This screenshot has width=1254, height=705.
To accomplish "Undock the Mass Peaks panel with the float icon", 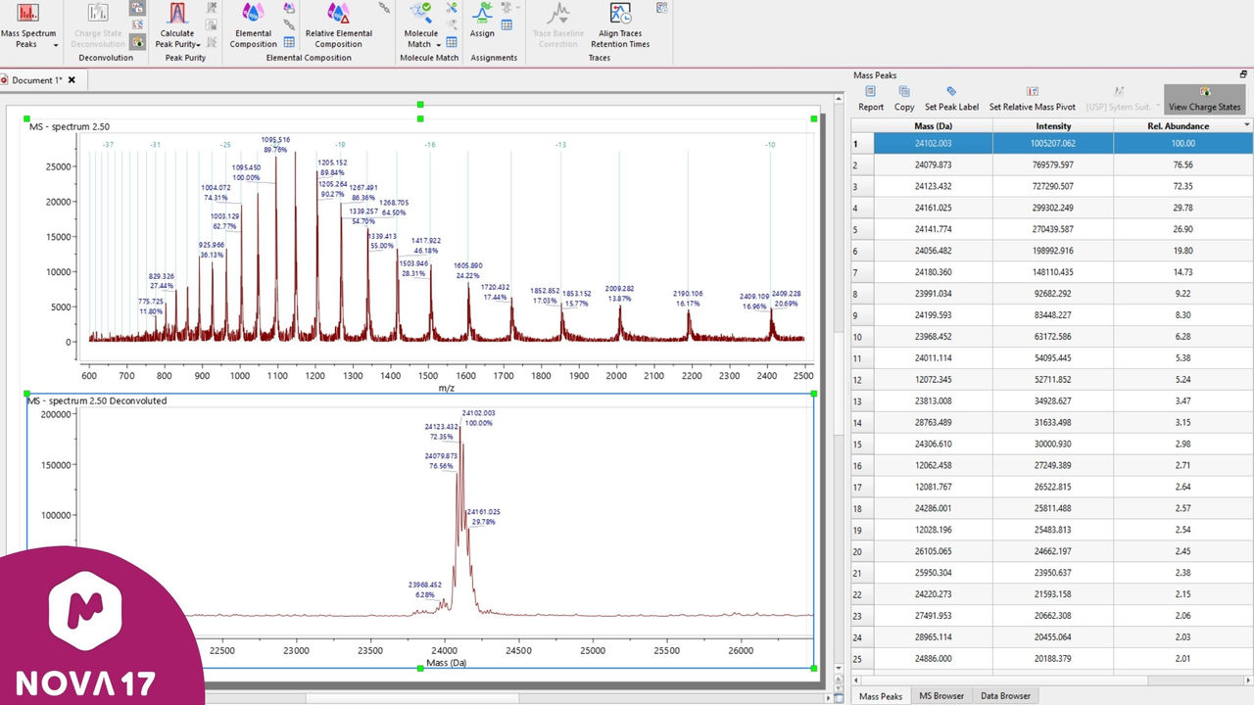I will point(1243,74).
